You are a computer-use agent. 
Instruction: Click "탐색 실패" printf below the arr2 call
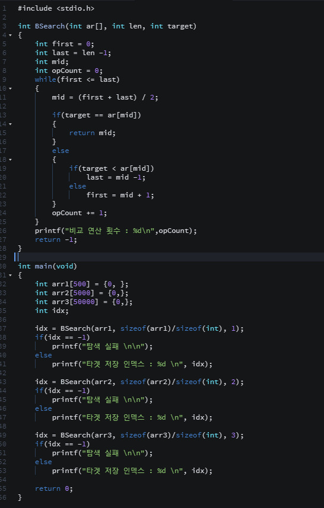tap(102, 400)
